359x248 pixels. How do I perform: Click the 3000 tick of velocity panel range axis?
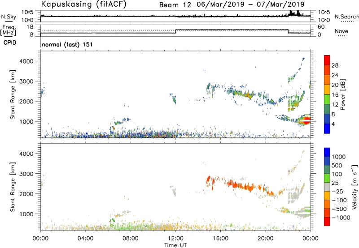tap(26, 174)
